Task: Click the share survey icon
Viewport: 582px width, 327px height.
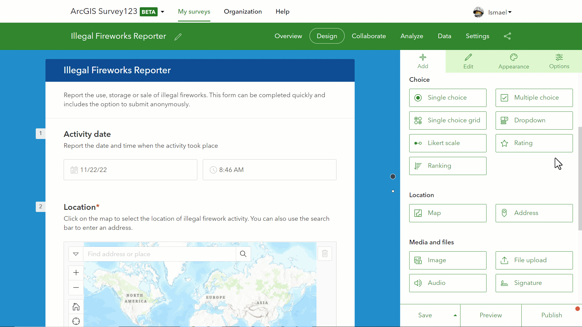Action: pos(507,36)
